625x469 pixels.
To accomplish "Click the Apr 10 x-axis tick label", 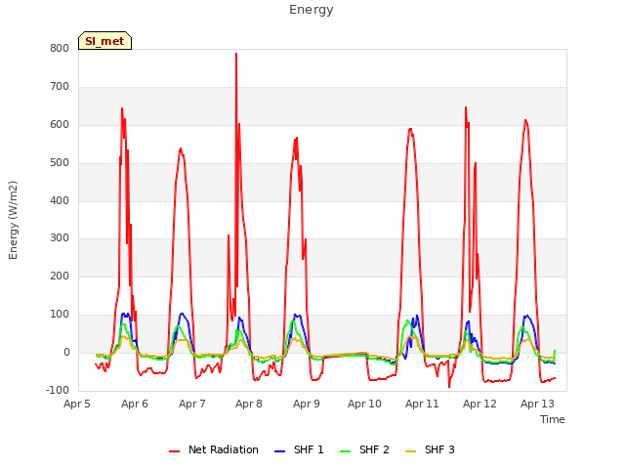I will (364, 404).
